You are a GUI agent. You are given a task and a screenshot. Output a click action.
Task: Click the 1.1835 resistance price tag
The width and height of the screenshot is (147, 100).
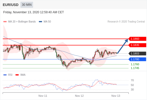coord(137,45)
